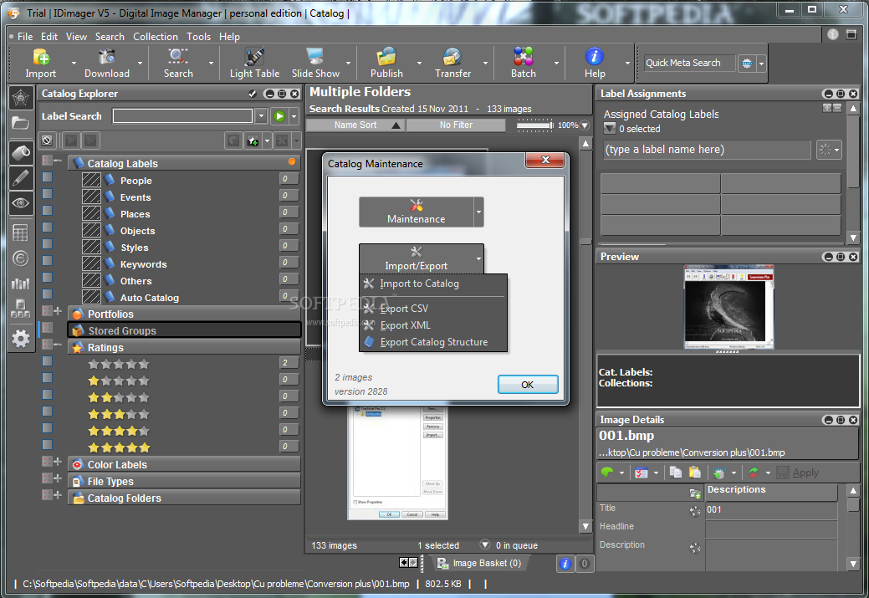This screenshot has height=598, width=869.
Task: Expand the Portfolios tree node
Action: (x=58, y=311)
